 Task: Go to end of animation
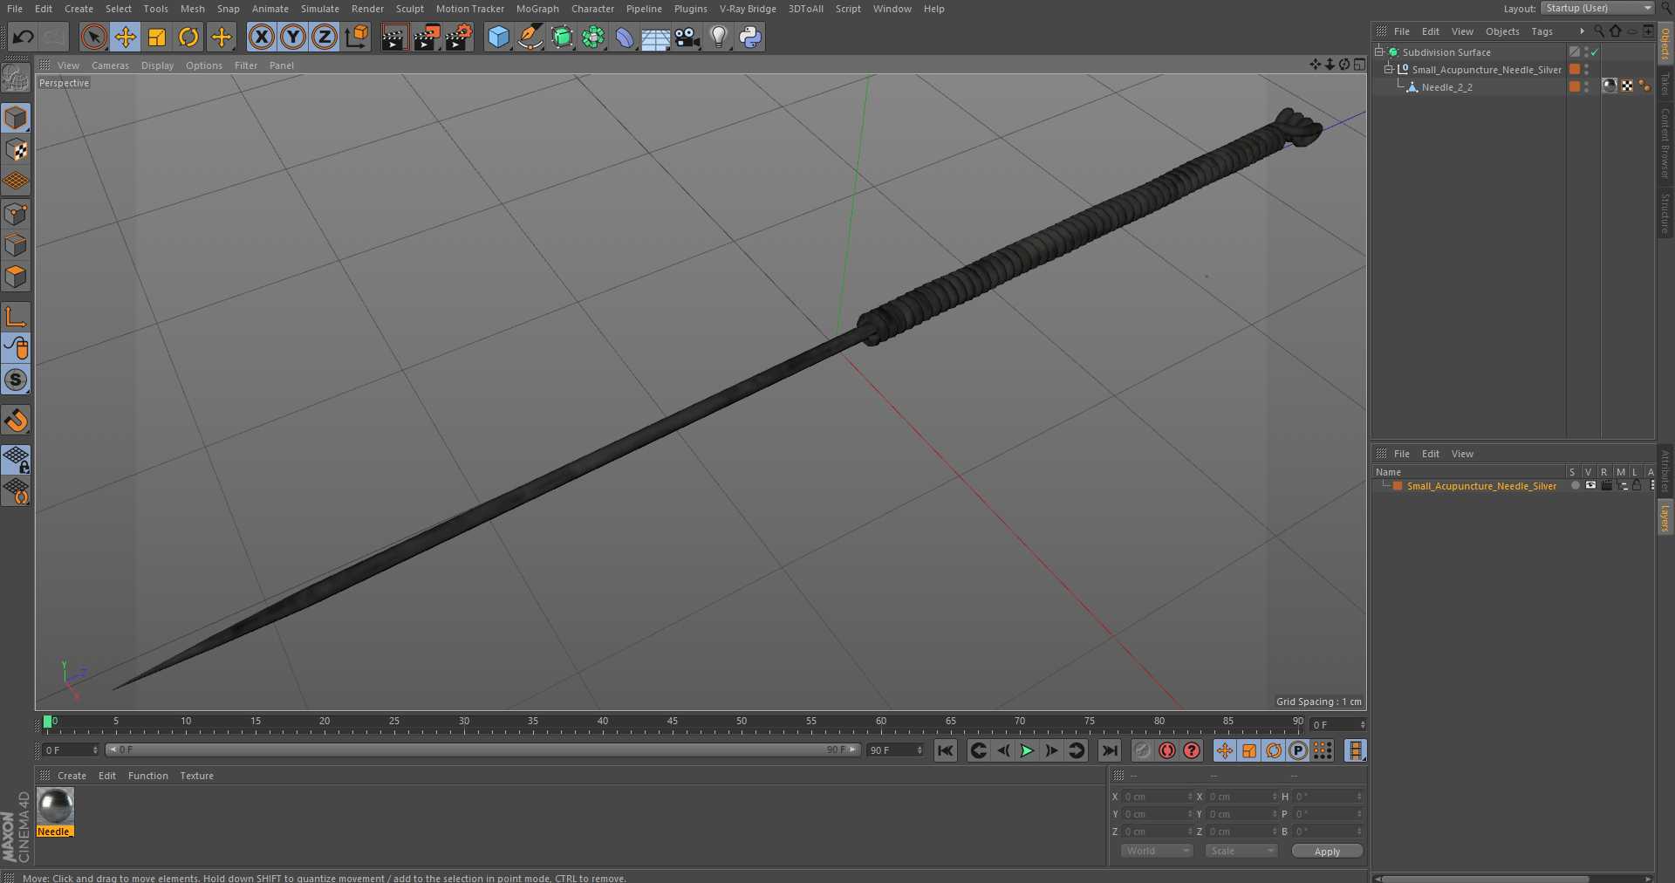point(1109,750)
